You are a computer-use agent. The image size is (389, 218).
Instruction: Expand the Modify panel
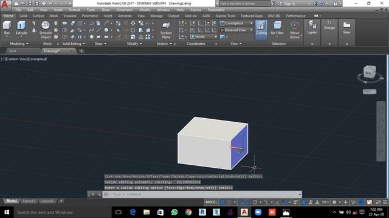tap(134, 44)
